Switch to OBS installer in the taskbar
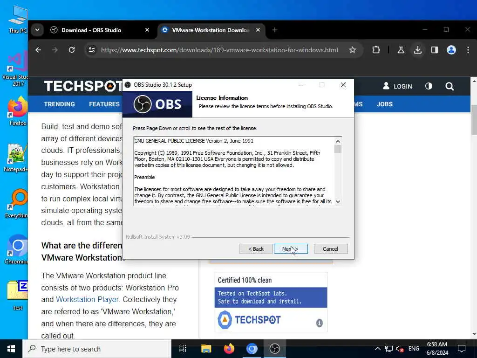 click(275, 349)
